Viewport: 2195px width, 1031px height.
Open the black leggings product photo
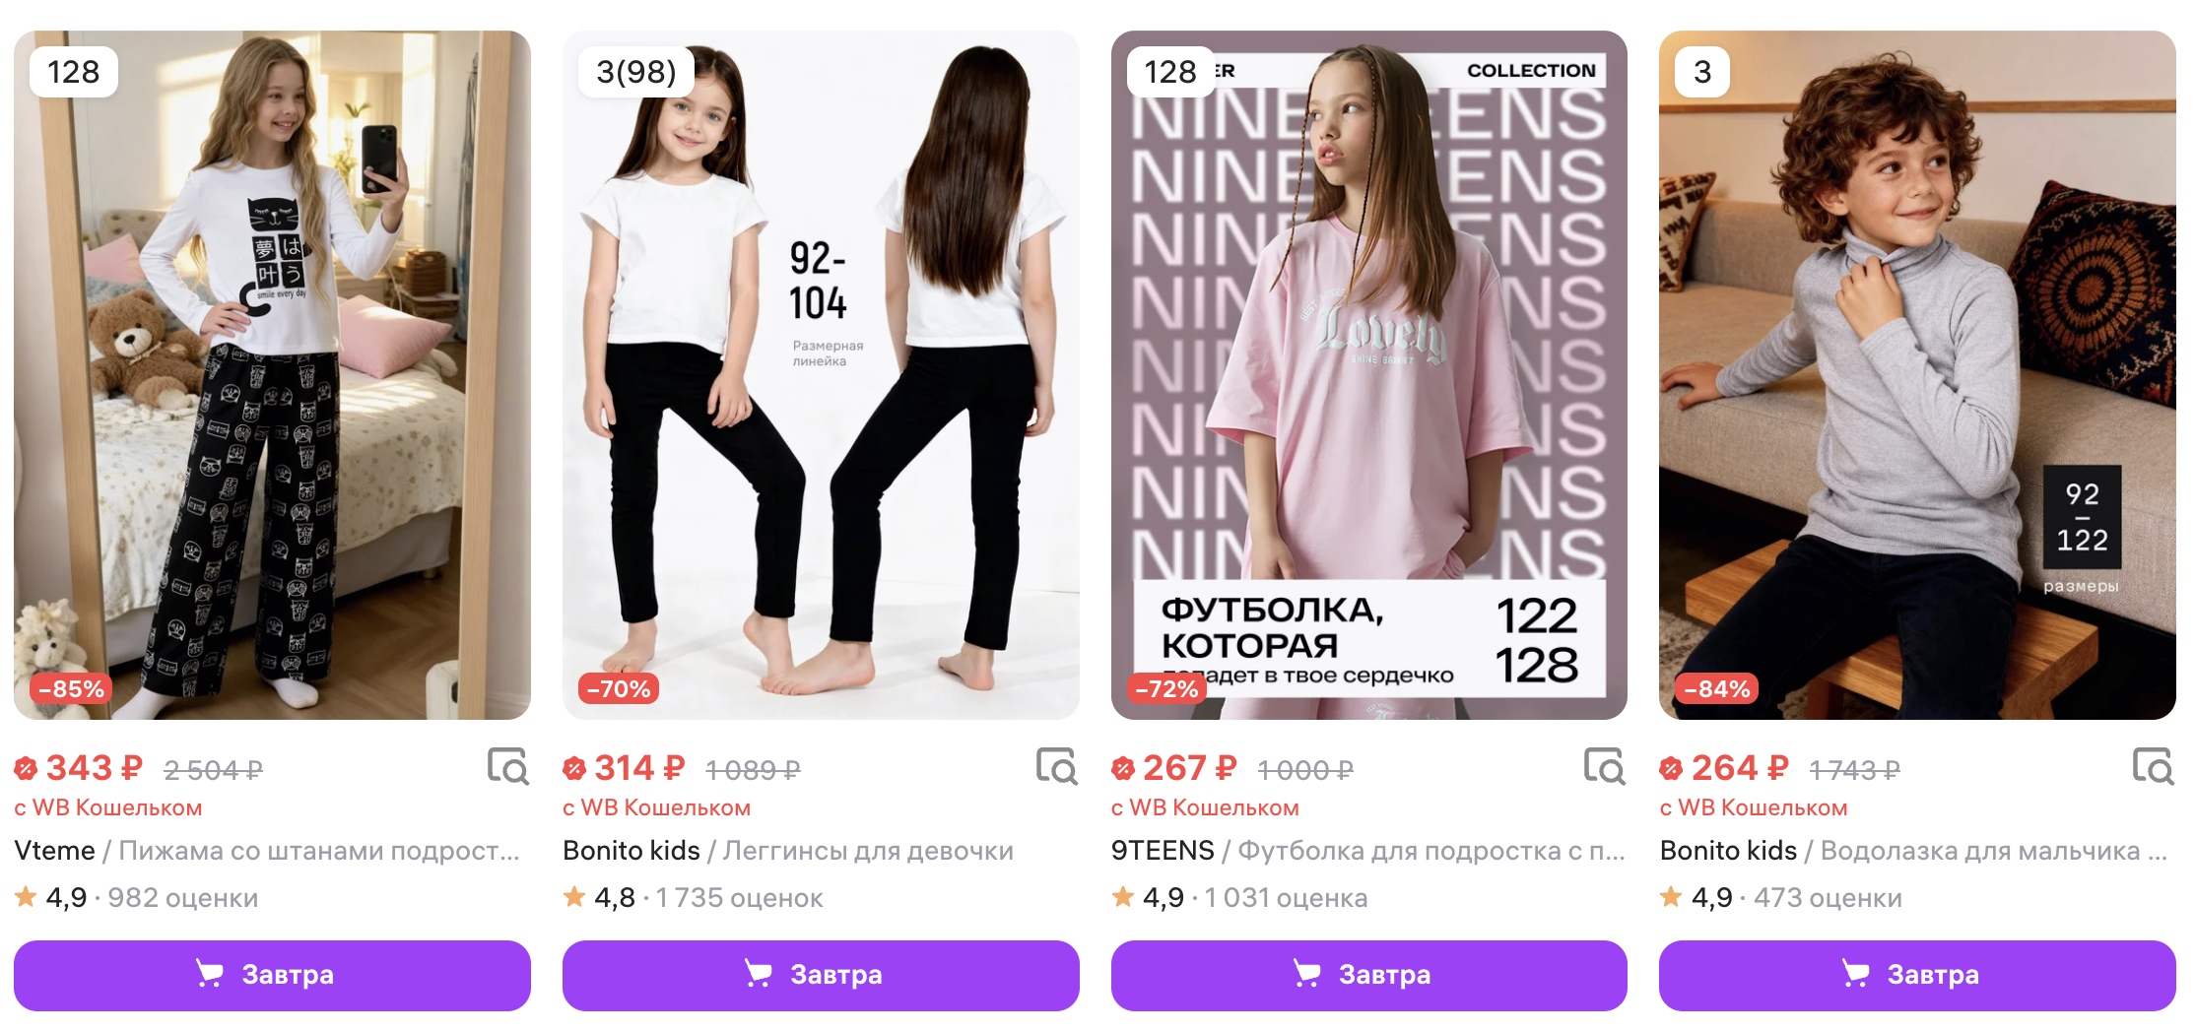tap(821, 374)
